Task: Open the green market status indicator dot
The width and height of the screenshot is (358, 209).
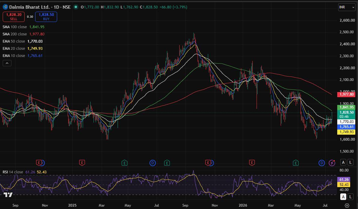Action: click(76, 7)
